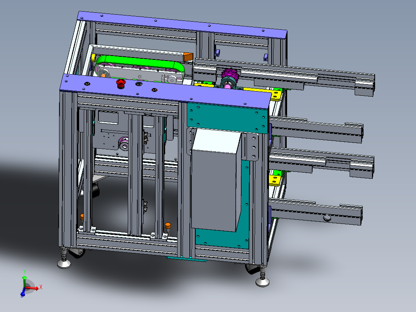Select the orange end cap beside green guard
This screenshot has height=312, width=416.
(188, 57)
